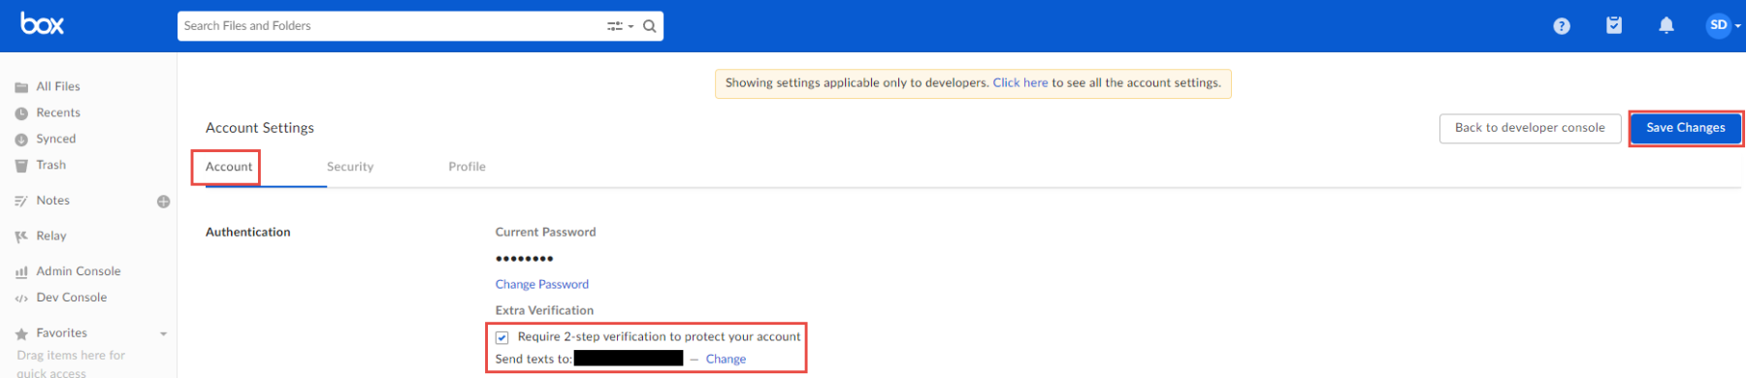This screenshot has width=1746, height=378.
Task: Click Back to developer console
Action: 1530,128
